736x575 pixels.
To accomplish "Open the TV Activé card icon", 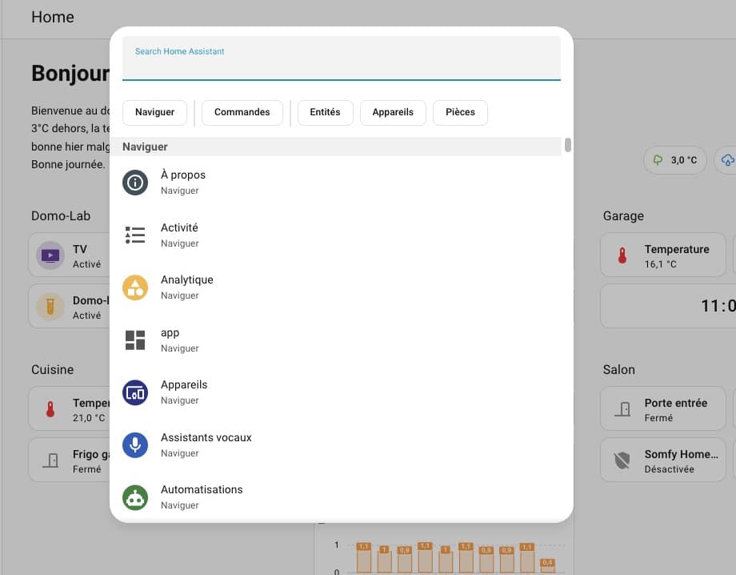I will 50,256.
